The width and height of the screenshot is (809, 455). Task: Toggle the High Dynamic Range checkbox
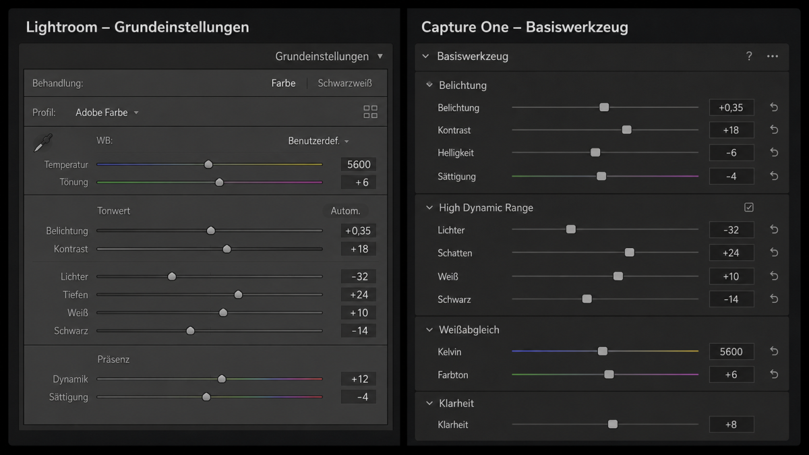[x=749, y=208]
